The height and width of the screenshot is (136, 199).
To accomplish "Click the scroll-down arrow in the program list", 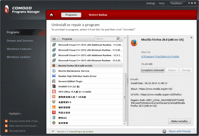I will tap(125, 124).
